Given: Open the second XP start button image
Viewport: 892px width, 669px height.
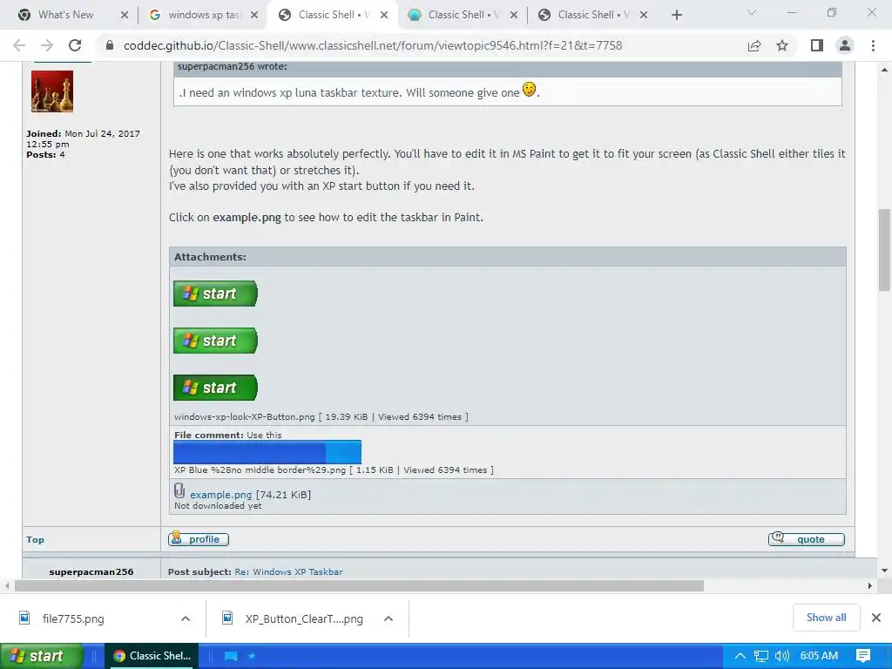Looking at the screenshot, I should point(215,341).
